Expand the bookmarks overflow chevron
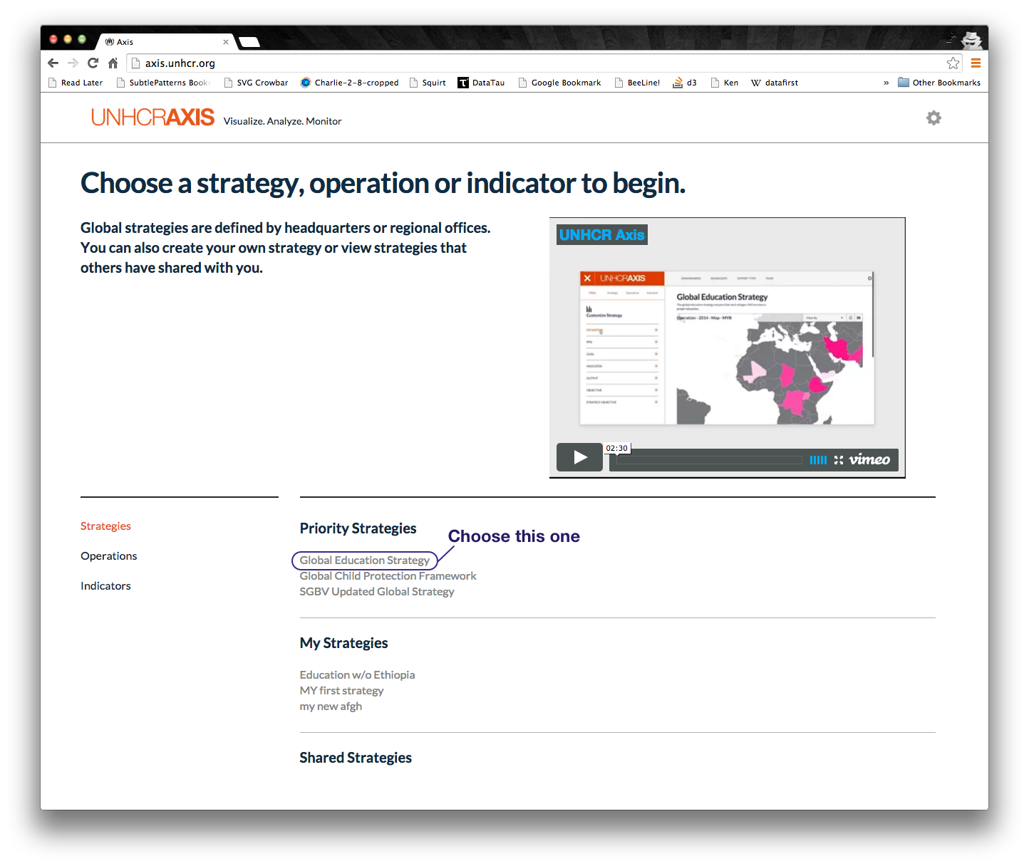Screen dimensions: 1029x866 tap(886, 83)
